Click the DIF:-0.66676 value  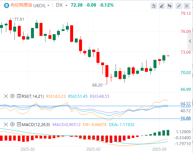click(95, 125)
